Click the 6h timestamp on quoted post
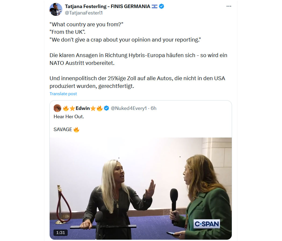Screen dimensions: 282x241 [153, 108]
